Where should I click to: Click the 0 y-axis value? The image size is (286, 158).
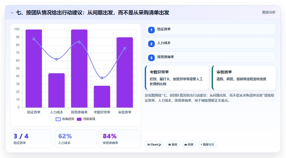pyautogui.click(x=19, y=107)
